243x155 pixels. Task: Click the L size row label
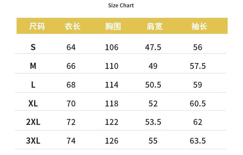tap(33, 85)
